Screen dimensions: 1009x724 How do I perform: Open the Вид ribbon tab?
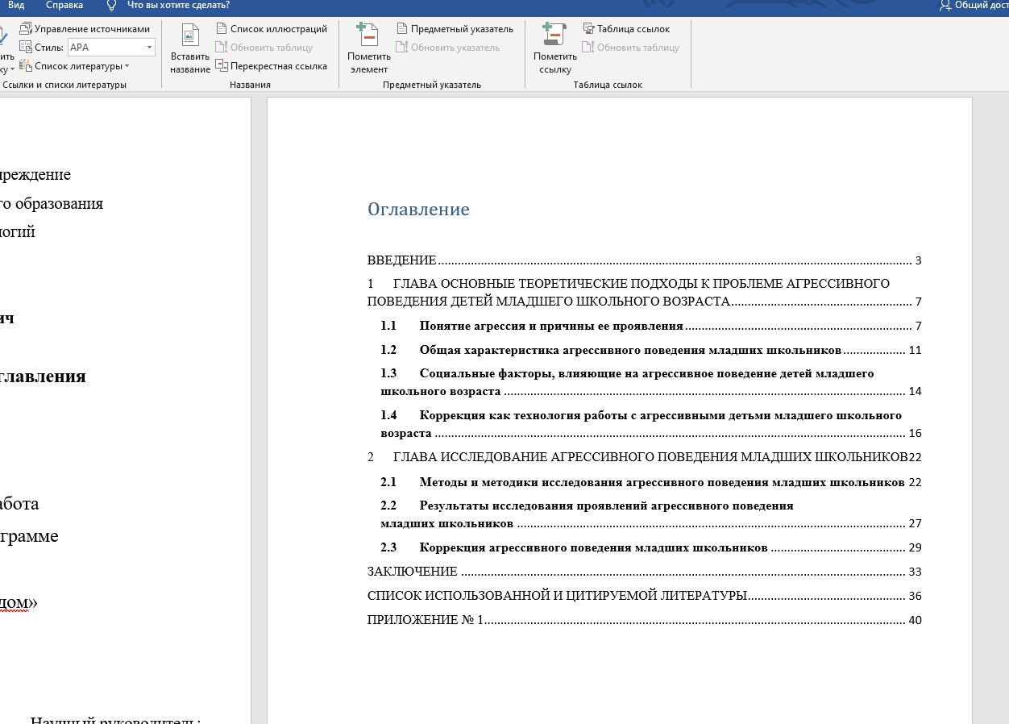tap(16, 6)
